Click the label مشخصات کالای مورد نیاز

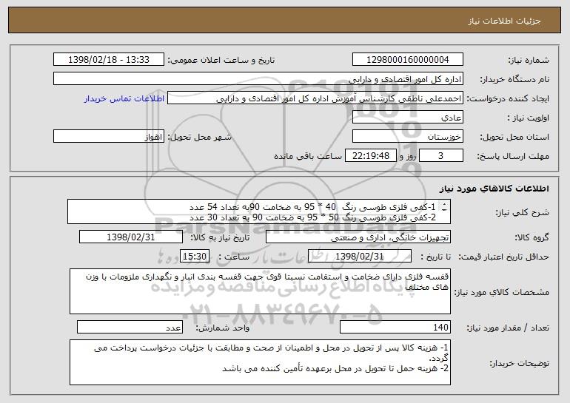502,292
